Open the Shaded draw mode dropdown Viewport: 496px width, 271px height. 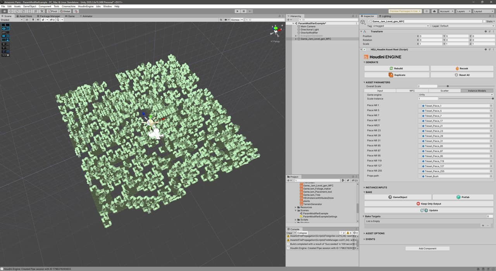tap(12, 20)
